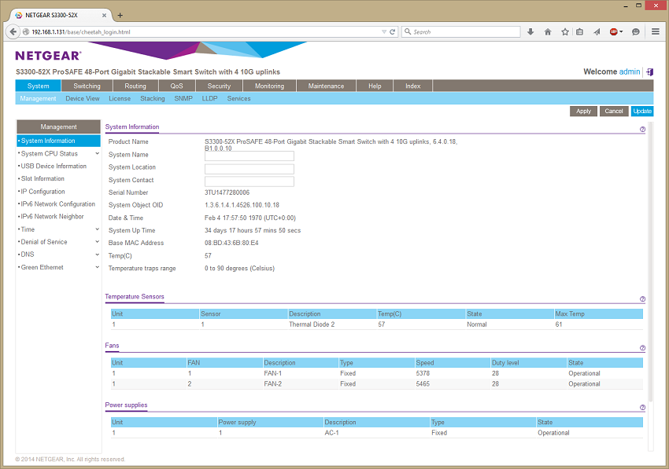Open help for Fans section

click(642, 348)
